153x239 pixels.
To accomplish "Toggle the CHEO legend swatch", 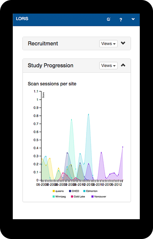I will point(70,191).
